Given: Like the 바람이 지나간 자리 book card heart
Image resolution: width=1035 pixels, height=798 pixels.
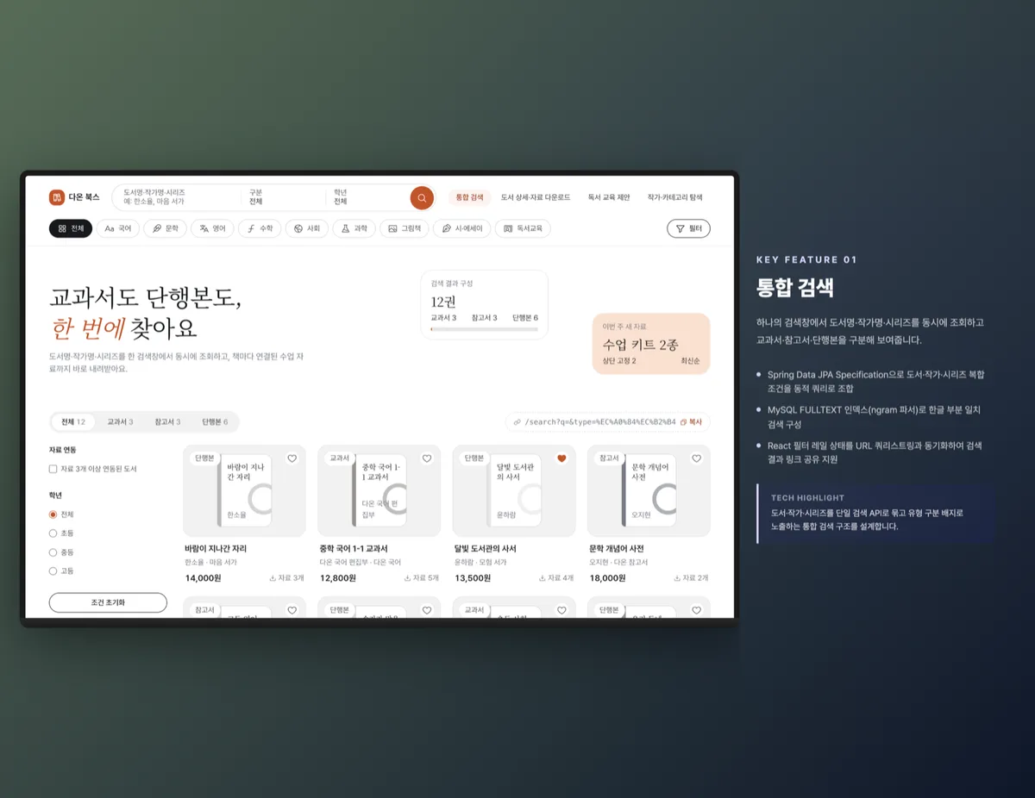Looking at the screenshot, I should (292, 458).
